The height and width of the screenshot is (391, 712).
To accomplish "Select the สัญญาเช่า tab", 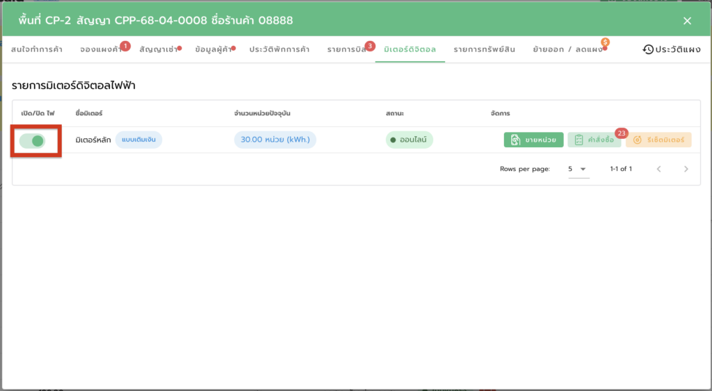I will coord(159,50).
